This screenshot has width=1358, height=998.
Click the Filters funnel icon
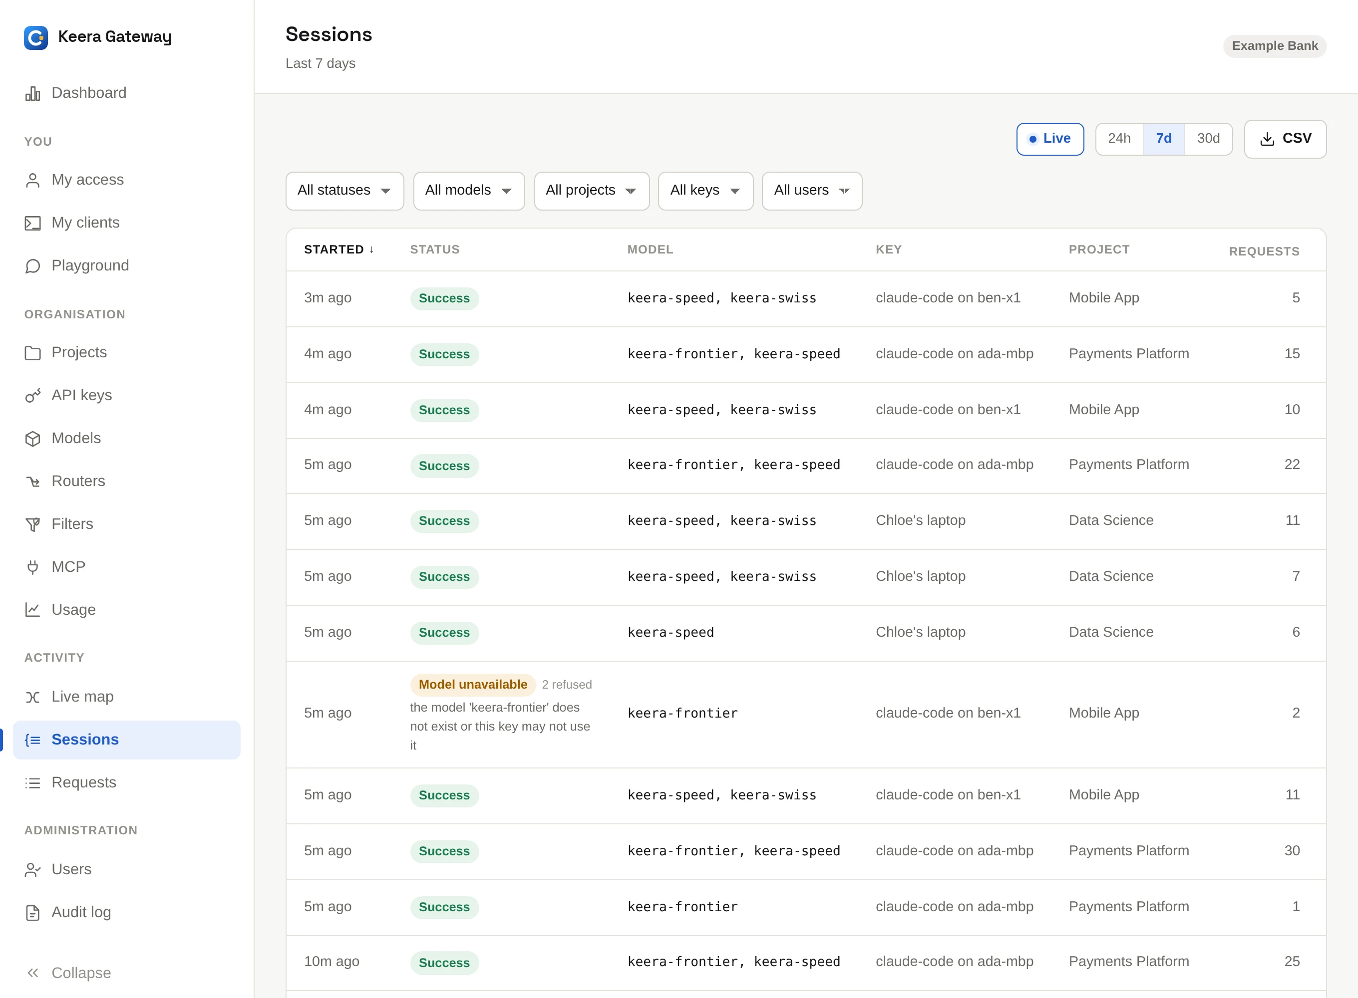(32, 524)
